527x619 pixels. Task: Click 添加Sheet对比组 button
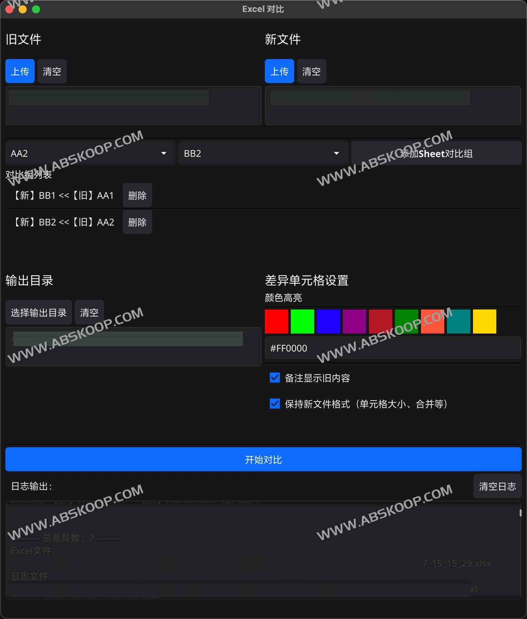[436, 153]
